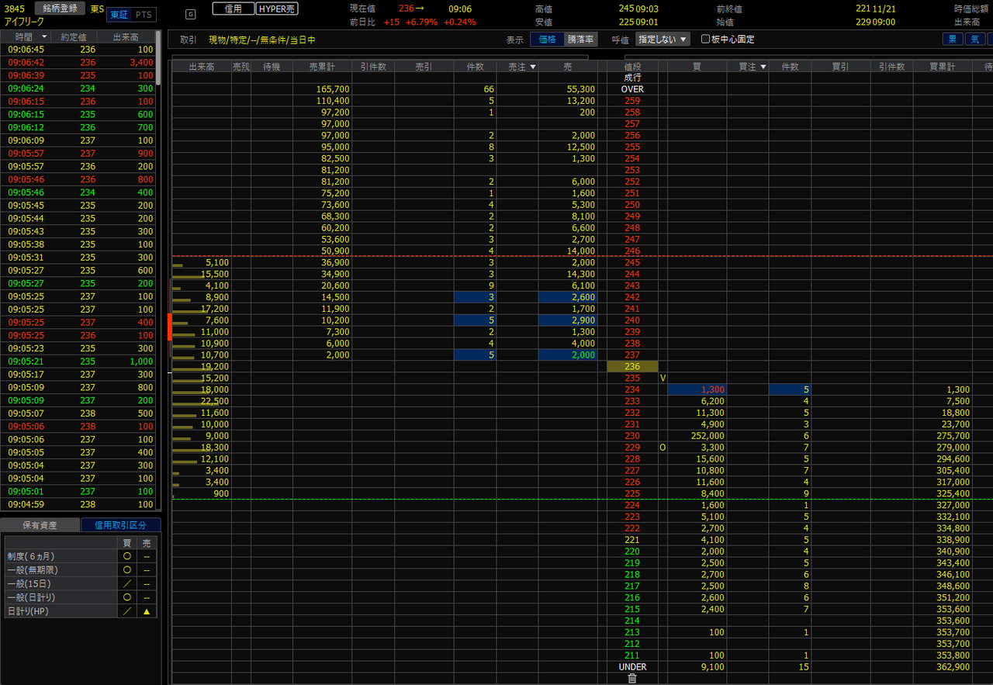This screenshot has width=993, height=685.
Task: Switch market to PTS
Action: pyautogui.click(x=144, y=15)
